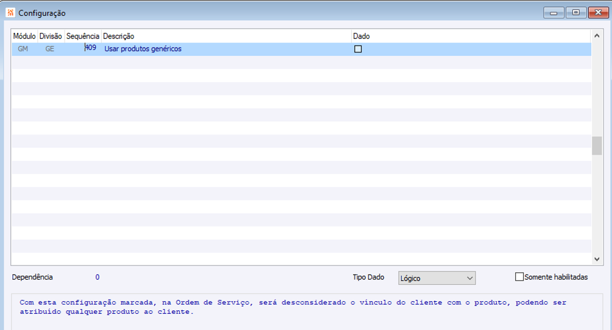Select the row Usar produtos genéricos

tap(301, 49)
